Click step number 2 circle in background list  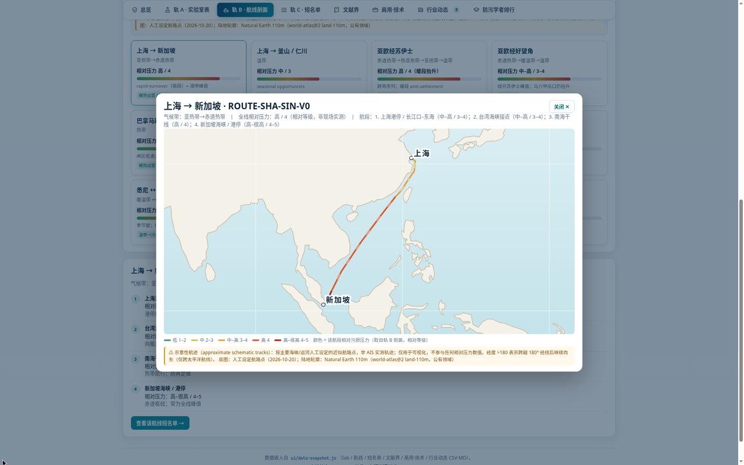click(135, 329)
